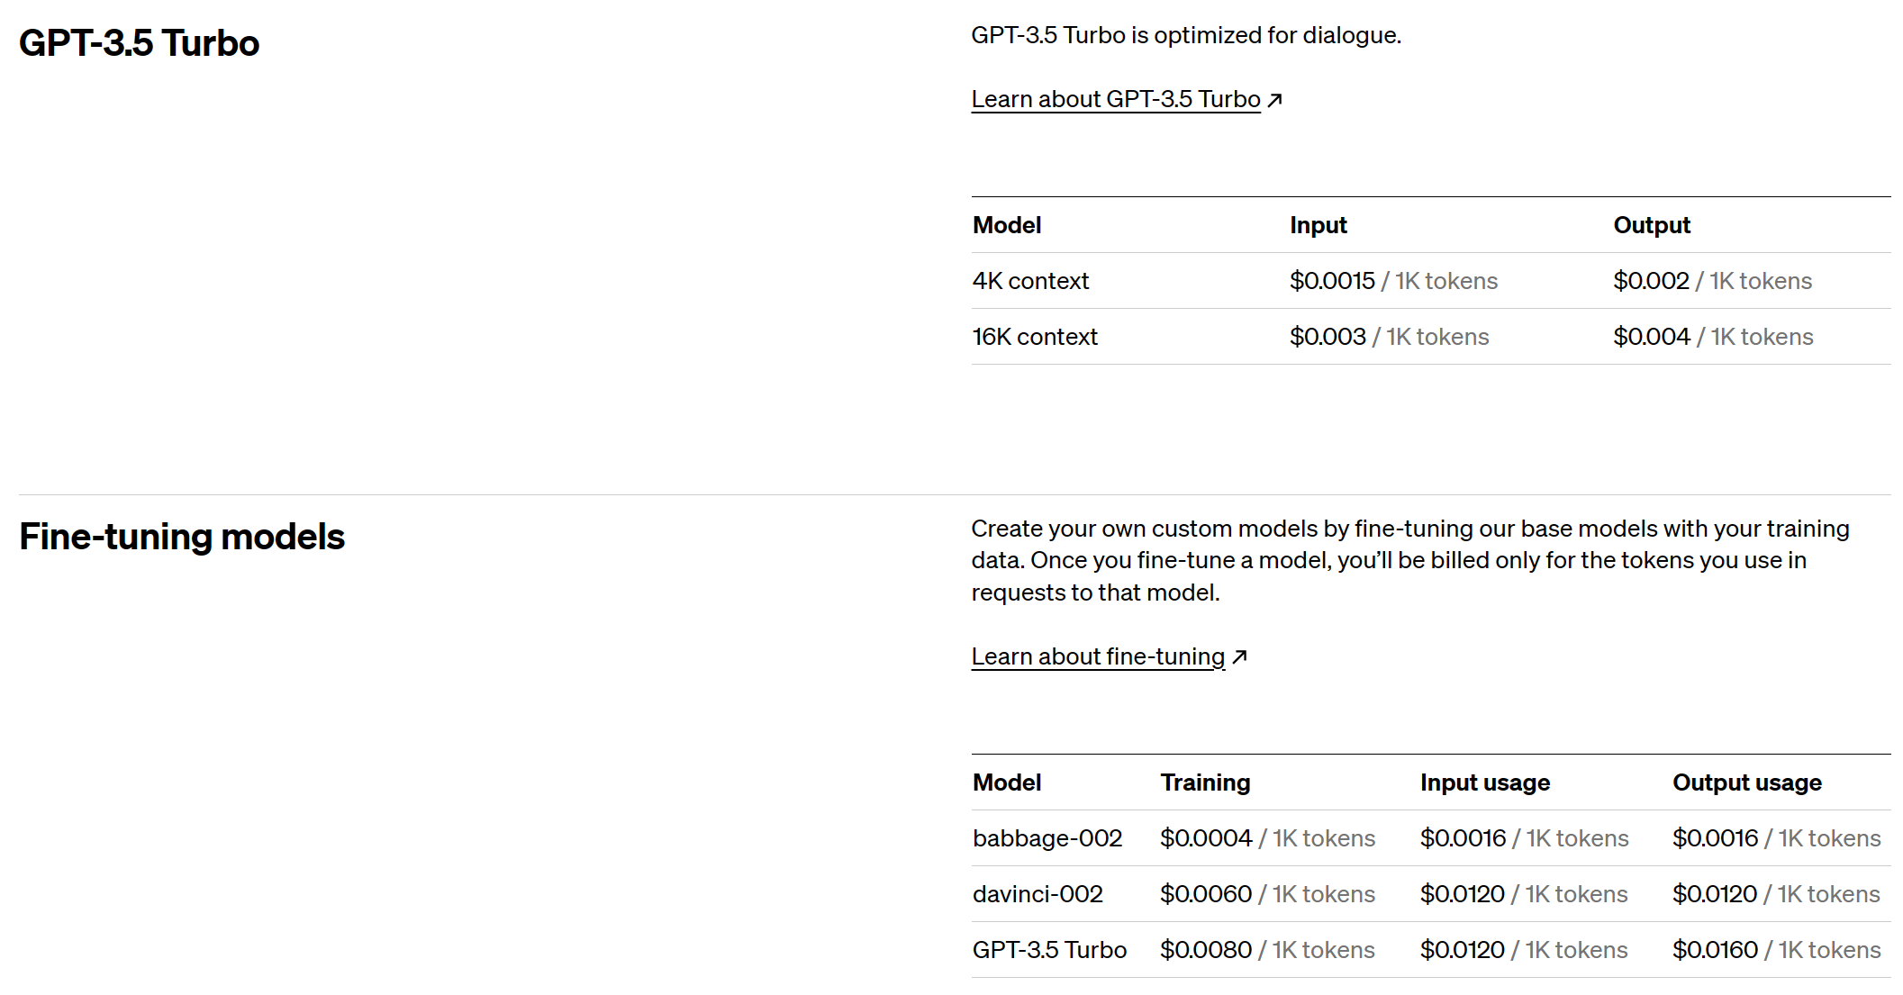Click the arrow icon beside fine-tuning link
Image resolution: width=1903 pixels, height=995 pixels.
click(1239, 657)
